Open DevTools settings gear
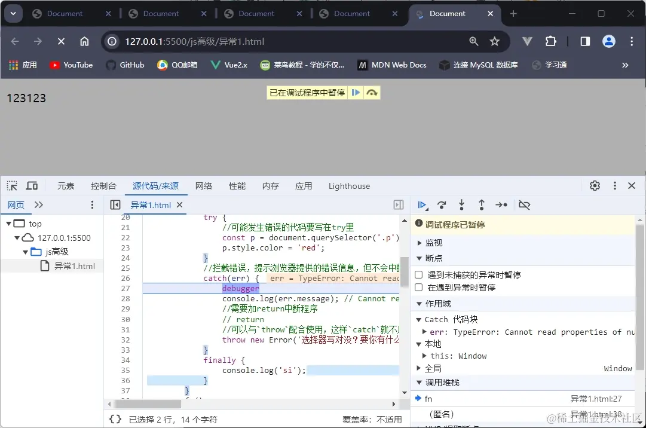Image resolution: width=646 pixels, height=428 pixels. 595,186
